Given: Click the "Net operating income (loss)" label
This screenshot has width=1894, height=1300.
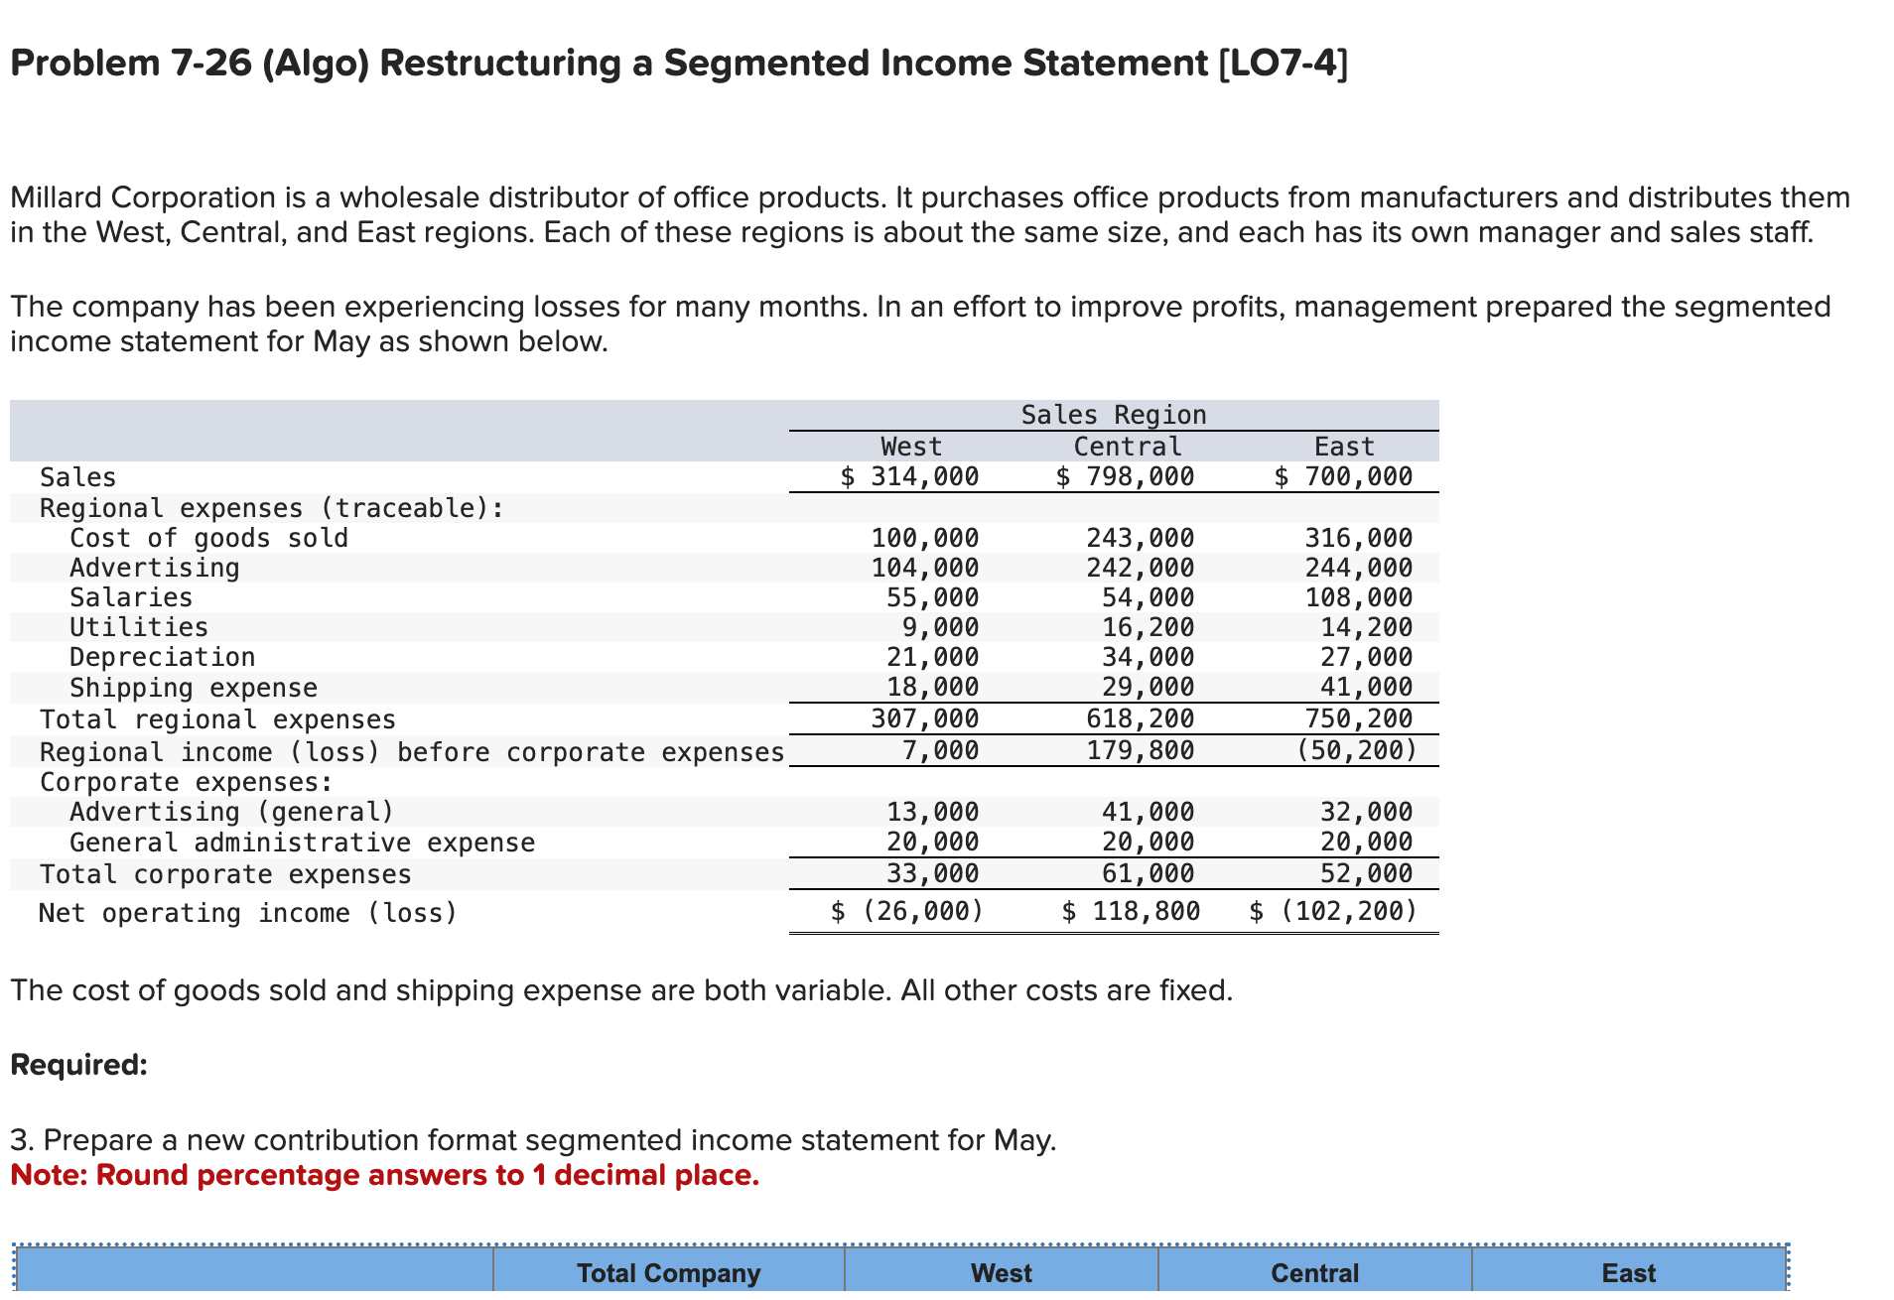Looking at the screenshot, I should click(x=248, y=913).
